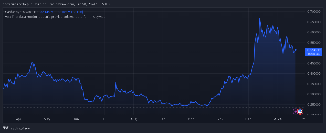Click the +0.010609 (+2.11%) price change
The height and width of the screenshot is (133, 326).
pyautogui.click(x=69, y=12)
